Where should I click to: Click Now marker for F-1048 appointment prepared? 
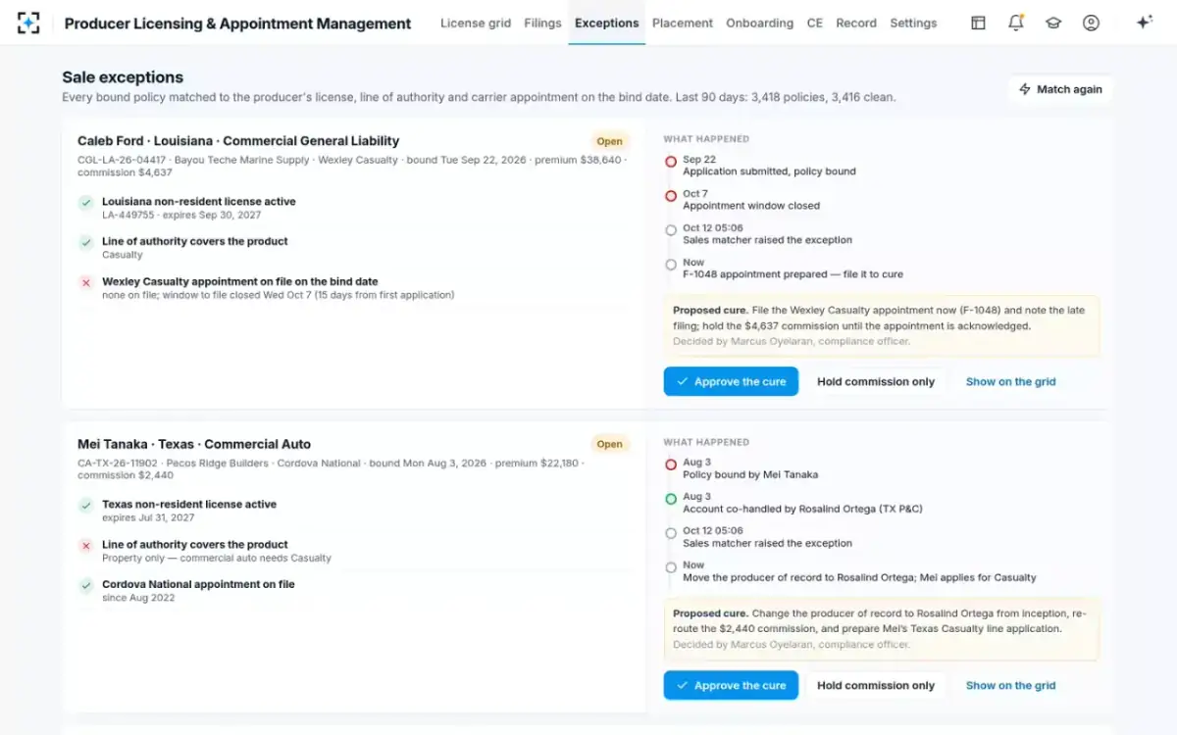coord(671,265)
